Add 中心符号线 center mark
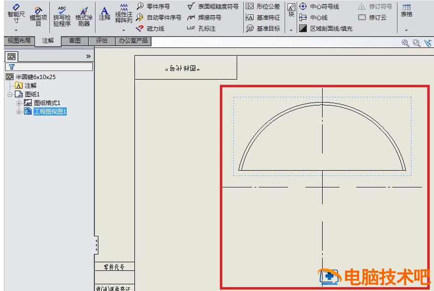Image resolution: width=434 pixels, height=291 pixels. tap(319, 6)
